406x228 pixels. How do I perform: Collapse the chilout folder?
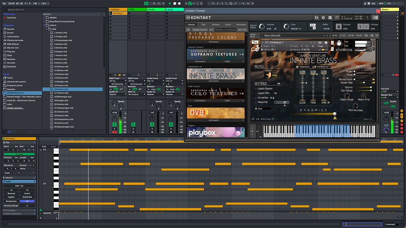click(44, 25)
